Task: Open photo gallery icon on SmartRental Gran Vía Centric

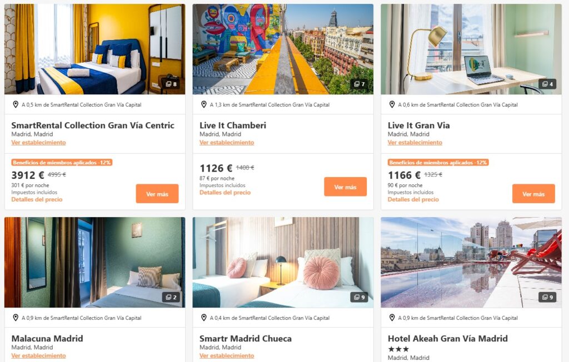Action: click(171, 84)
